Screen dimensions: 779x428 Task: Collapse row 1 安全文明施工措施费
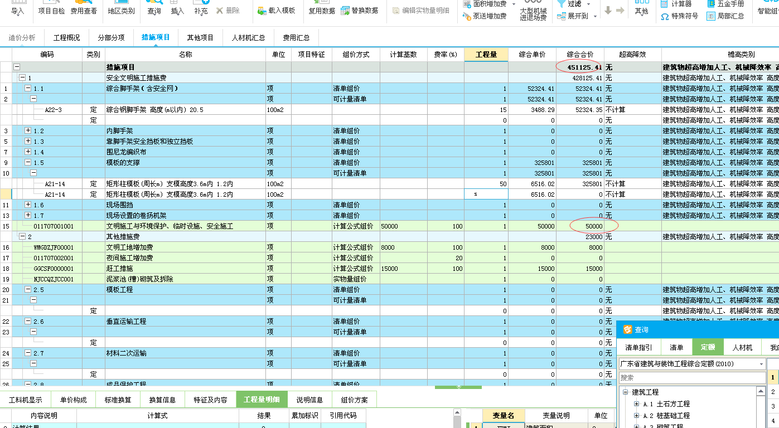[x=22, y=77]
